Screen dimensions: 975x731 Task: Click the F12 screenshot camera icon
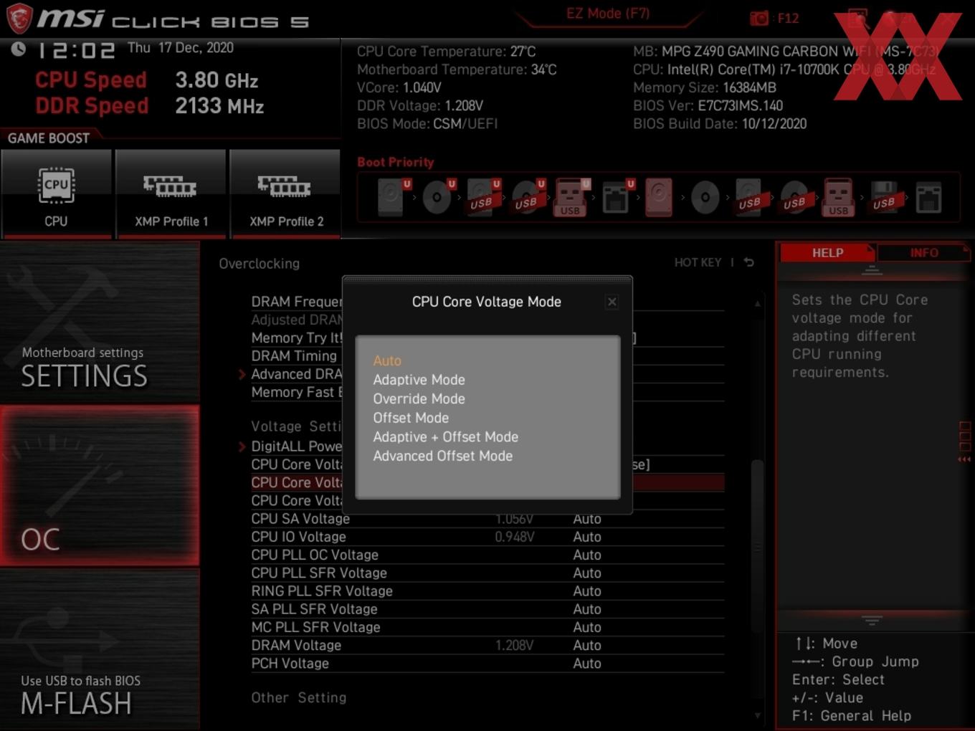coord(759,18)
